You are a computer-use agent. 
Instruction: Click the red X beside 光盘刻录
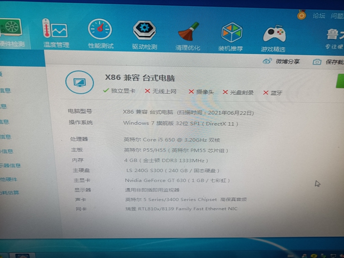point(225,92)
